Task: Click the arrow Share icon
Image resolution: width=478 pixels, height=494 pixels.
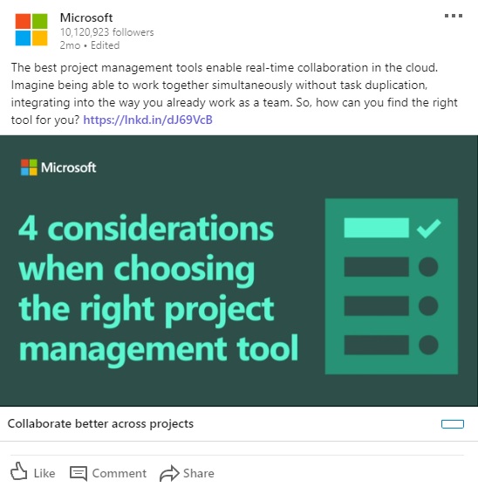Action: click(x=169, y=473)
